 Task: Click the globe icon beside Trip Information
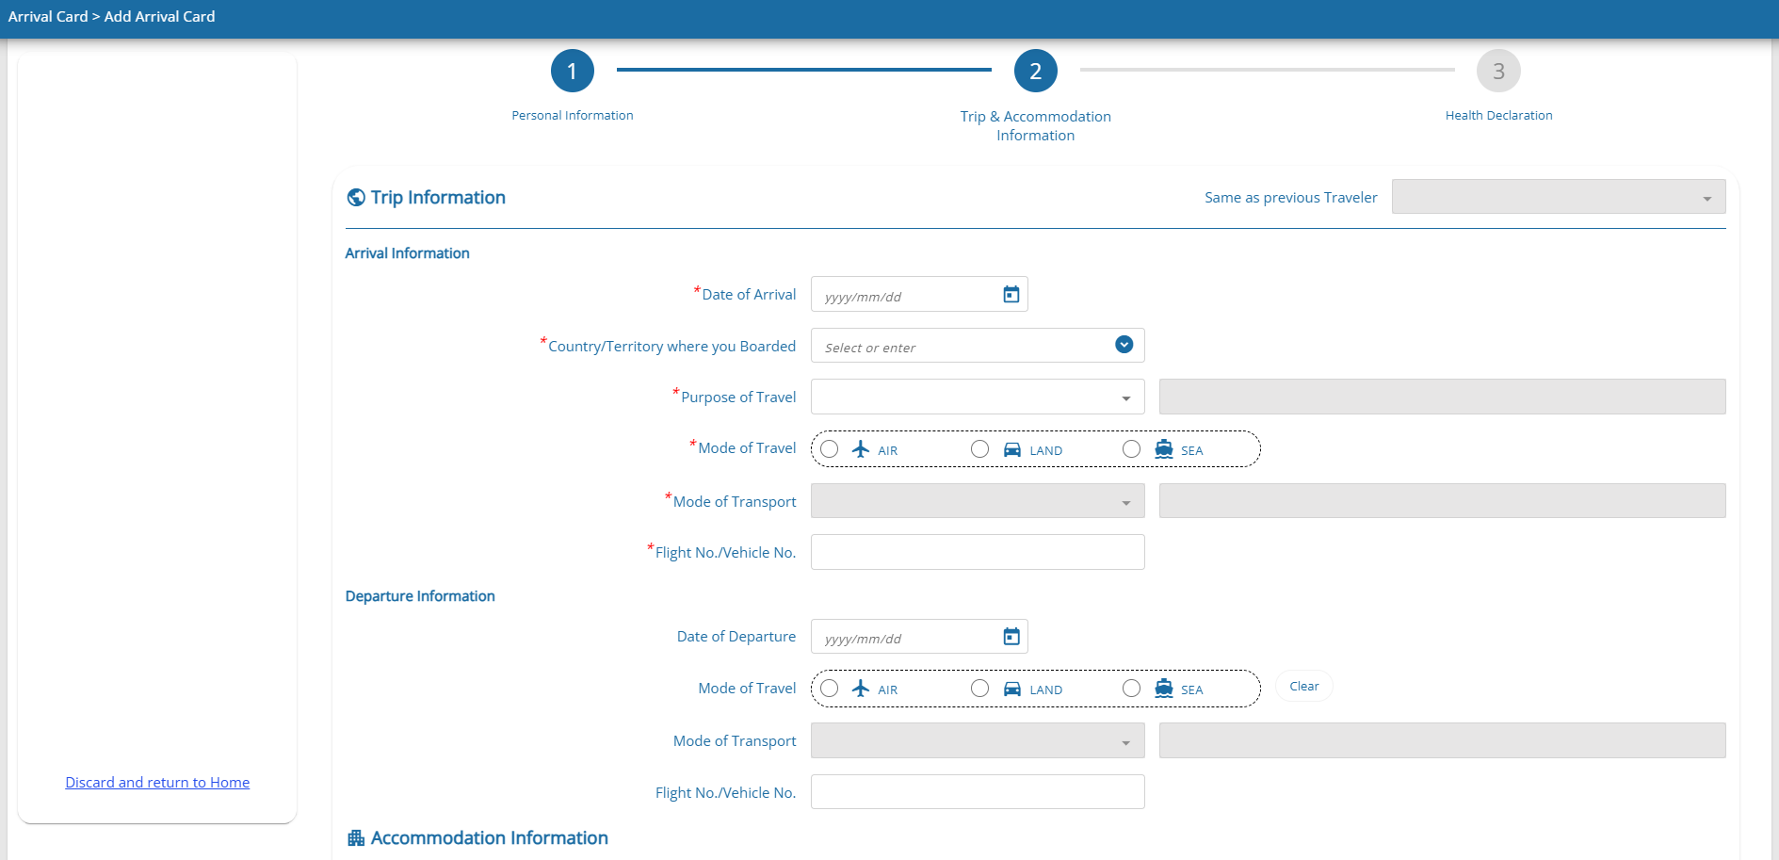(x=356, y=198)
